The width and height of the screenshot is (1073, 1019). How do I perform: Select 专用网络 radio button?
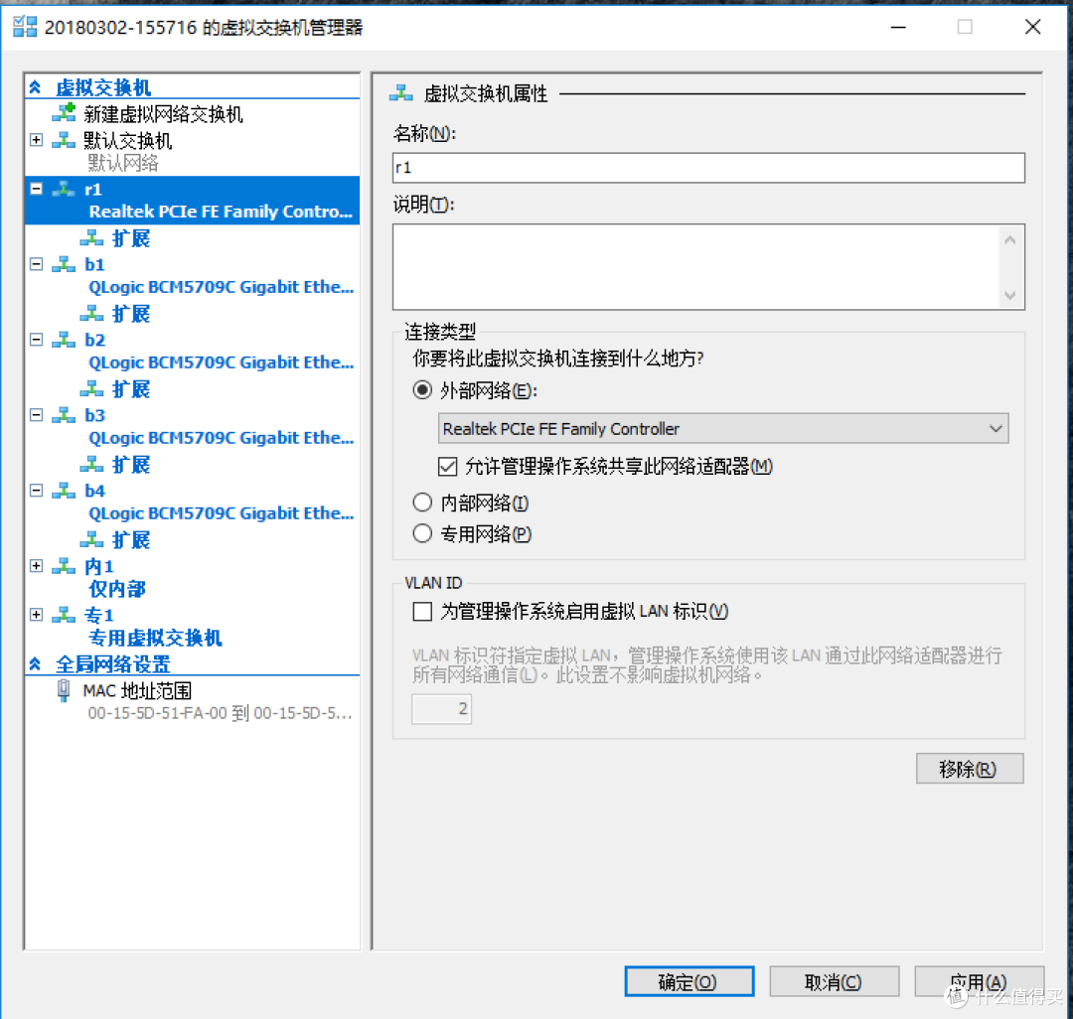point(422,533)
